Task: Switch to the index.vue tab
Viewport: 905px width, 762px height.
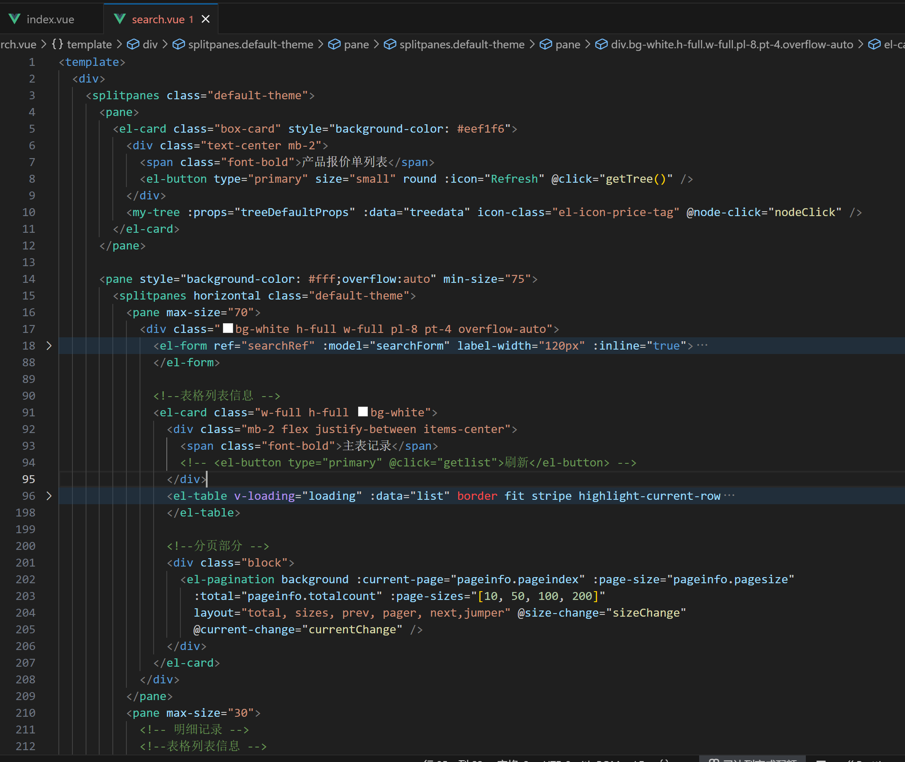Action: [50, 19]
